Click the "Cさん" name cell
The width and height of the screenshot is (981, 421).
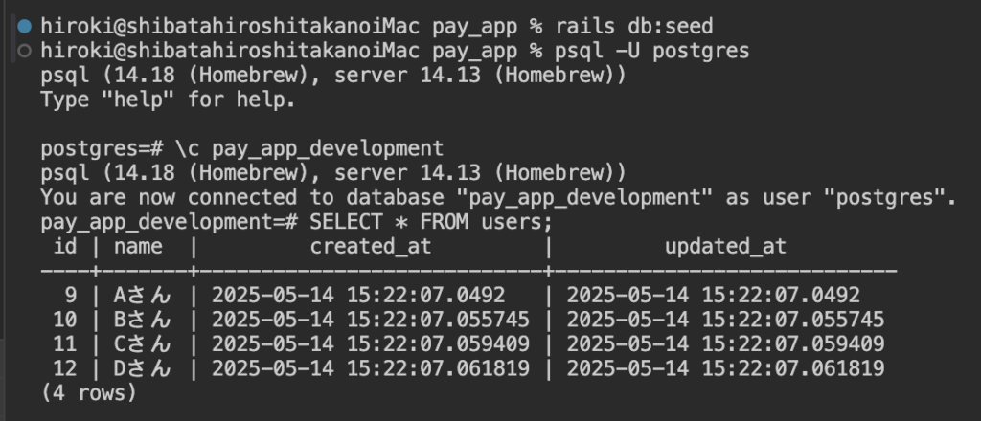pyautogui.click(x=144, y=344)
